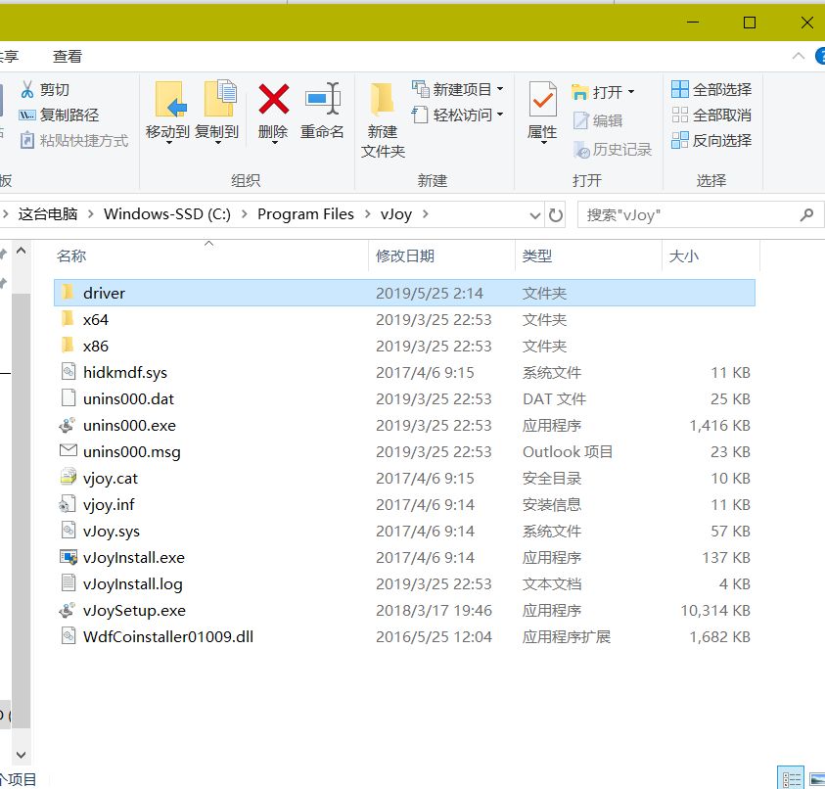The width and height of the screenshot is (825, 789).
Task: Click the unins000.exe uninstaller icon
Action: tap(68, 425)
